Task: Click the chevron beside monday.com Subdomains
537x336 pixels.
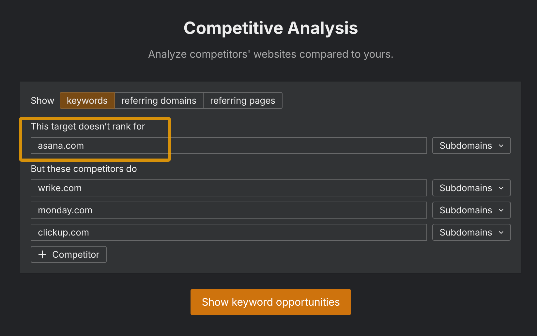Action: pos(501,210)
